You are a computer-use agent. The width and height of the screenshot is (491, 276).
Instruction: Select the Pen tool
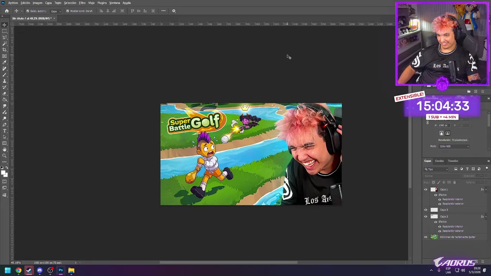click(5, 125)
